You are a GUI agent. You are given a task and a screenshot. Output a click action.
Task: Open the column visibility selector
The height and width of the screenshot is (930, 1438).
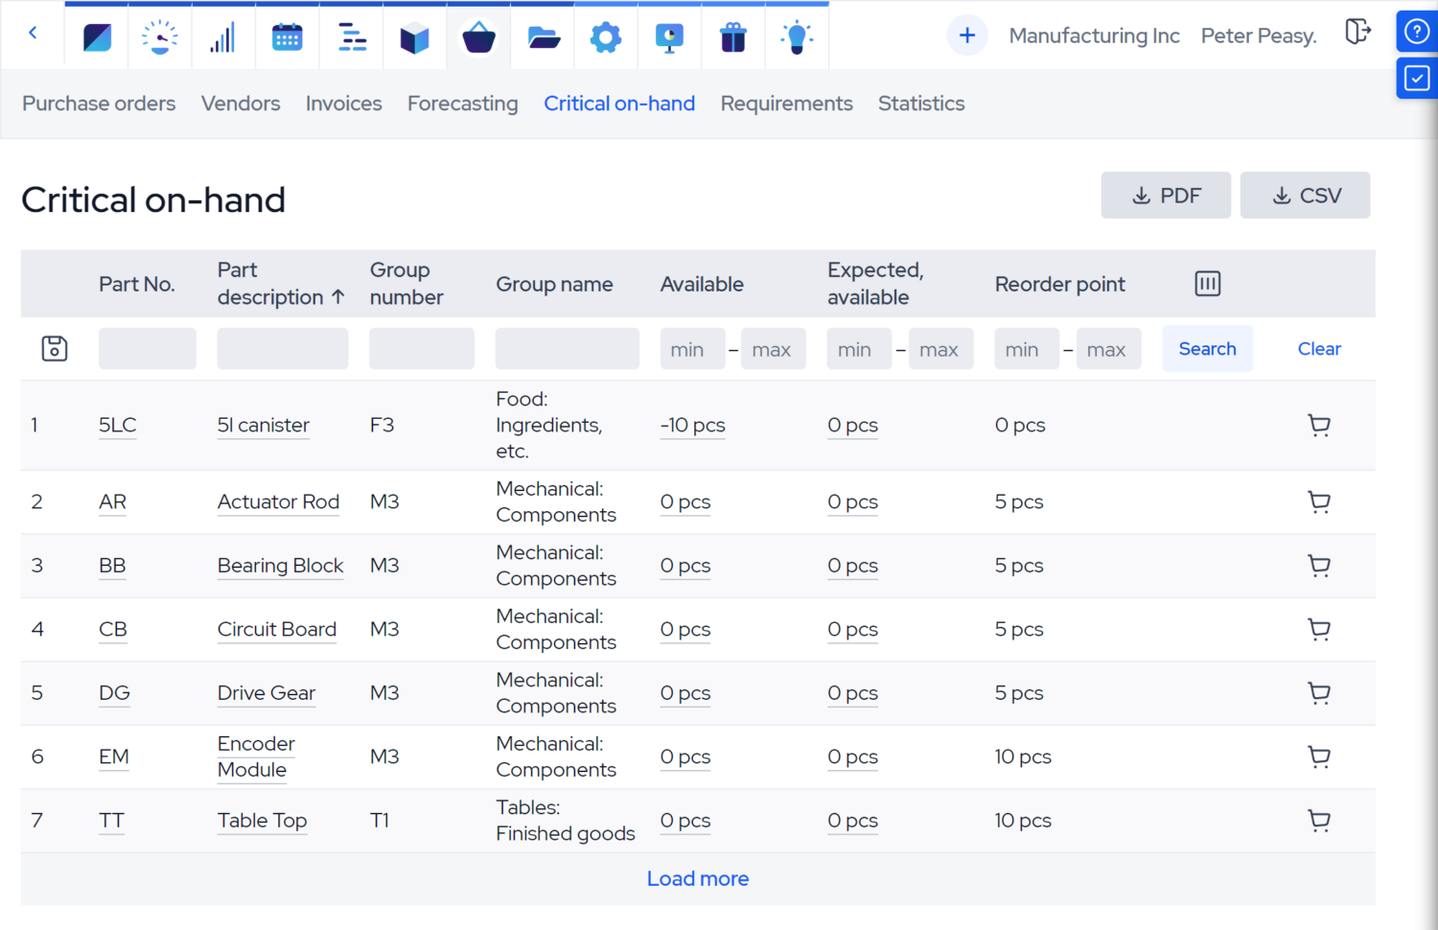pos(1207,284)
